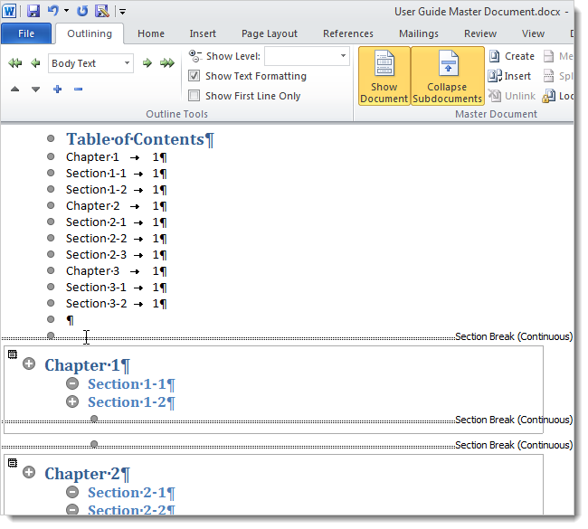Click the Chapter 2 subdocument icon

[13, 463]
